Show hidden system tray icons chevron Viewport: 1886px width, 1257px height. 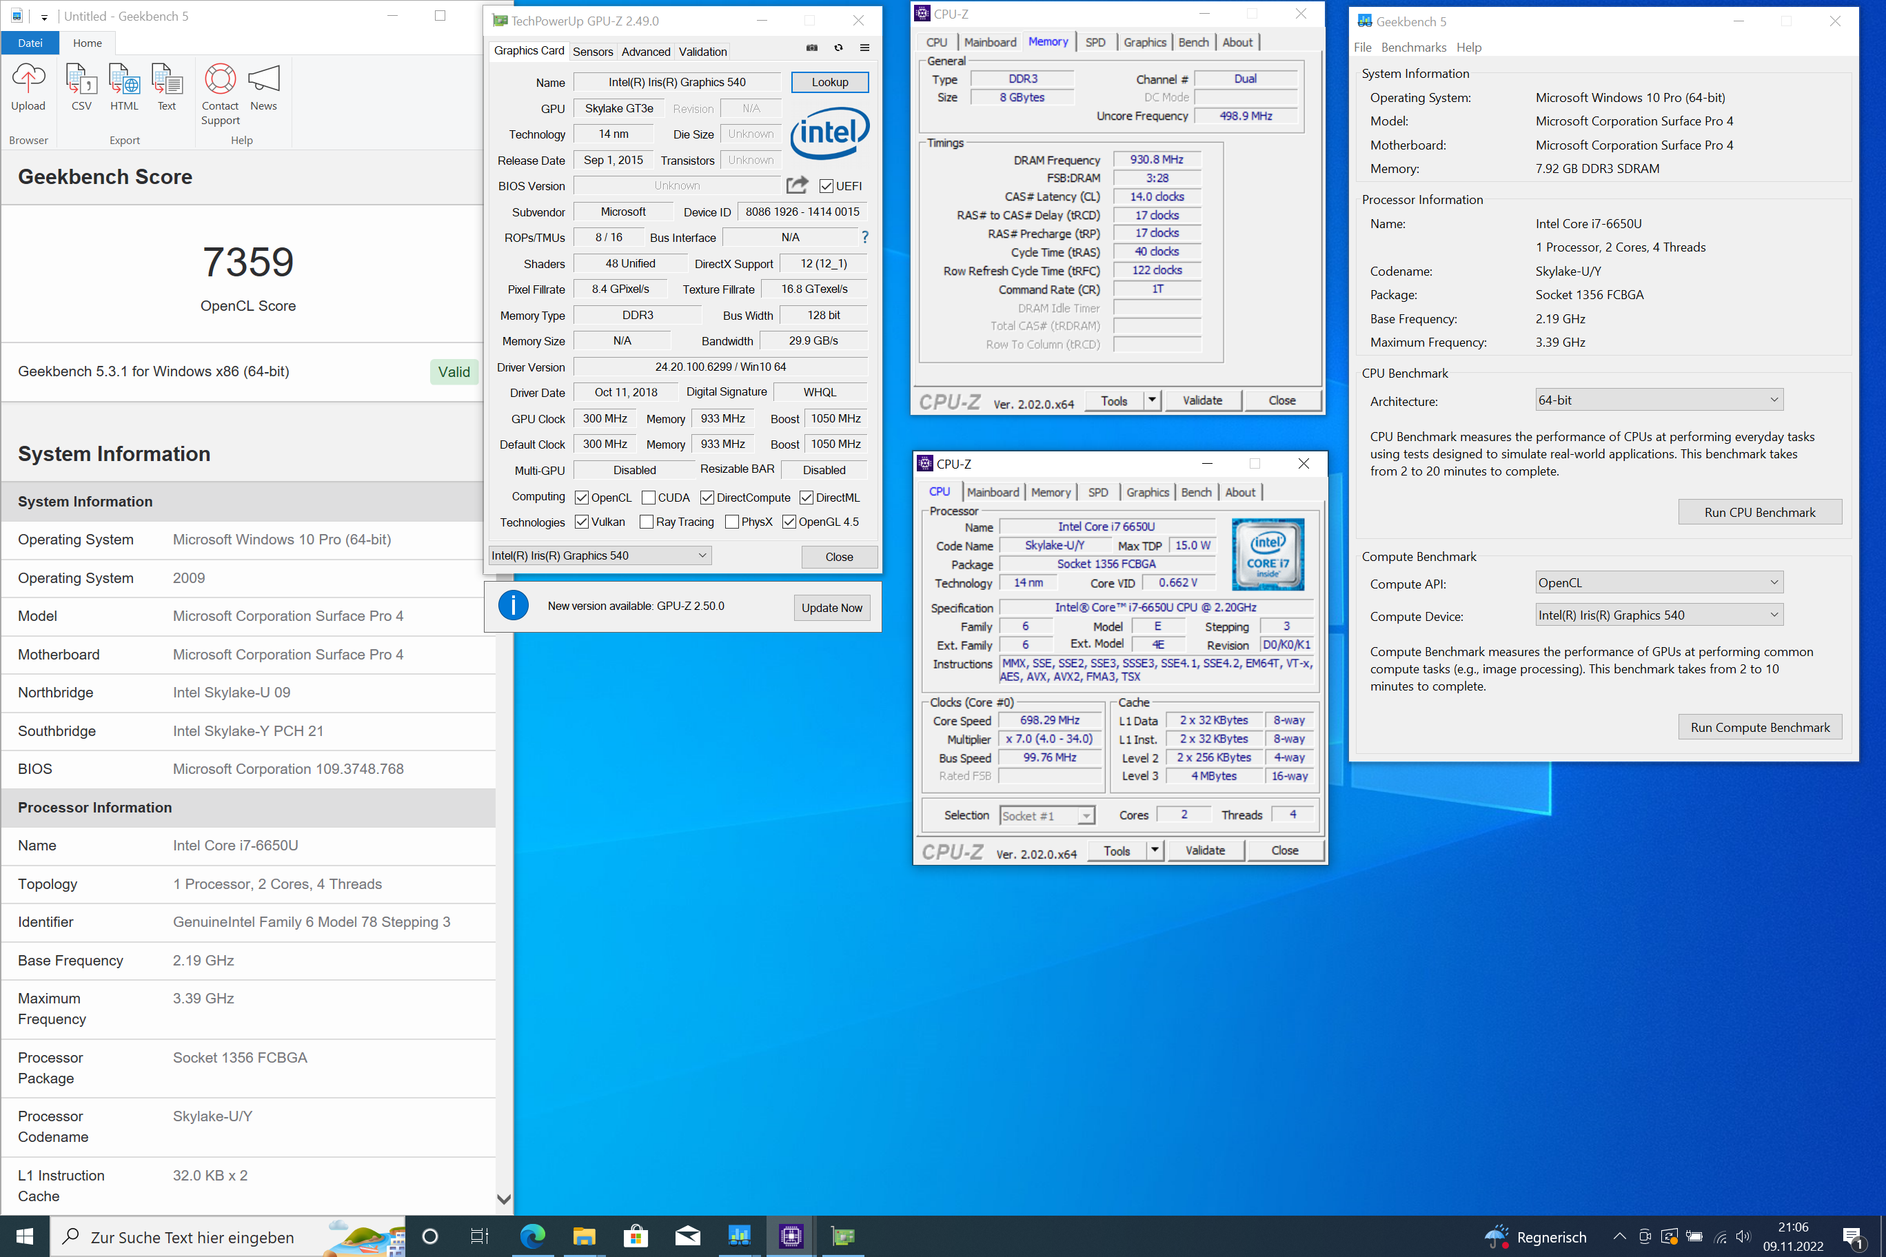tap(1619, 1236)
